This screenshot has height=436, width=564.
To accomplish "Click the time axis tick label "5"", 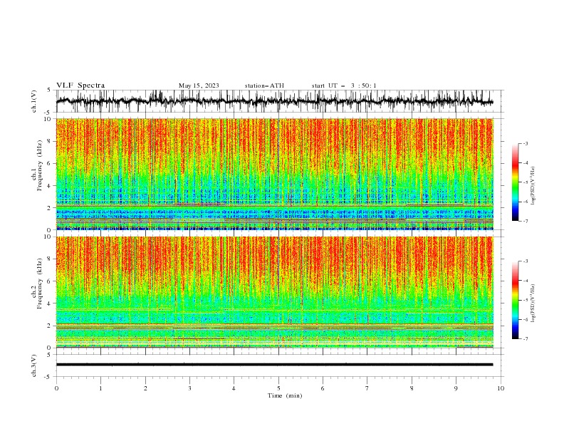I will (x=278, y=388).
